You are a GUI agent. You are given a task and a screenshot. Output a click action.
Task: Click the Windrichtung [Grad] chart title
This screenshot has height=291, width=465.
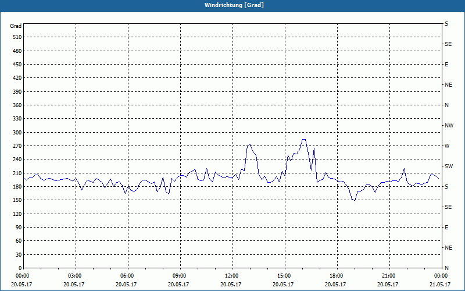pyautogui.click(x=234, y=5)
